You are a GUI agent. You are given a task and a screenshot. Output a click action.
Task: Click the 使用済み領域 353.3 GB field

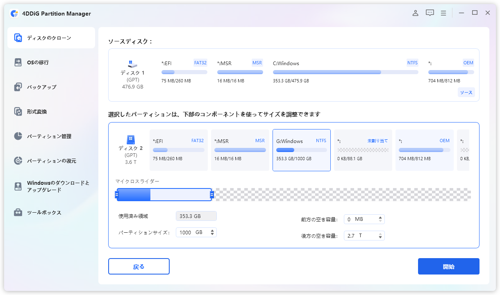pos(196,216)
